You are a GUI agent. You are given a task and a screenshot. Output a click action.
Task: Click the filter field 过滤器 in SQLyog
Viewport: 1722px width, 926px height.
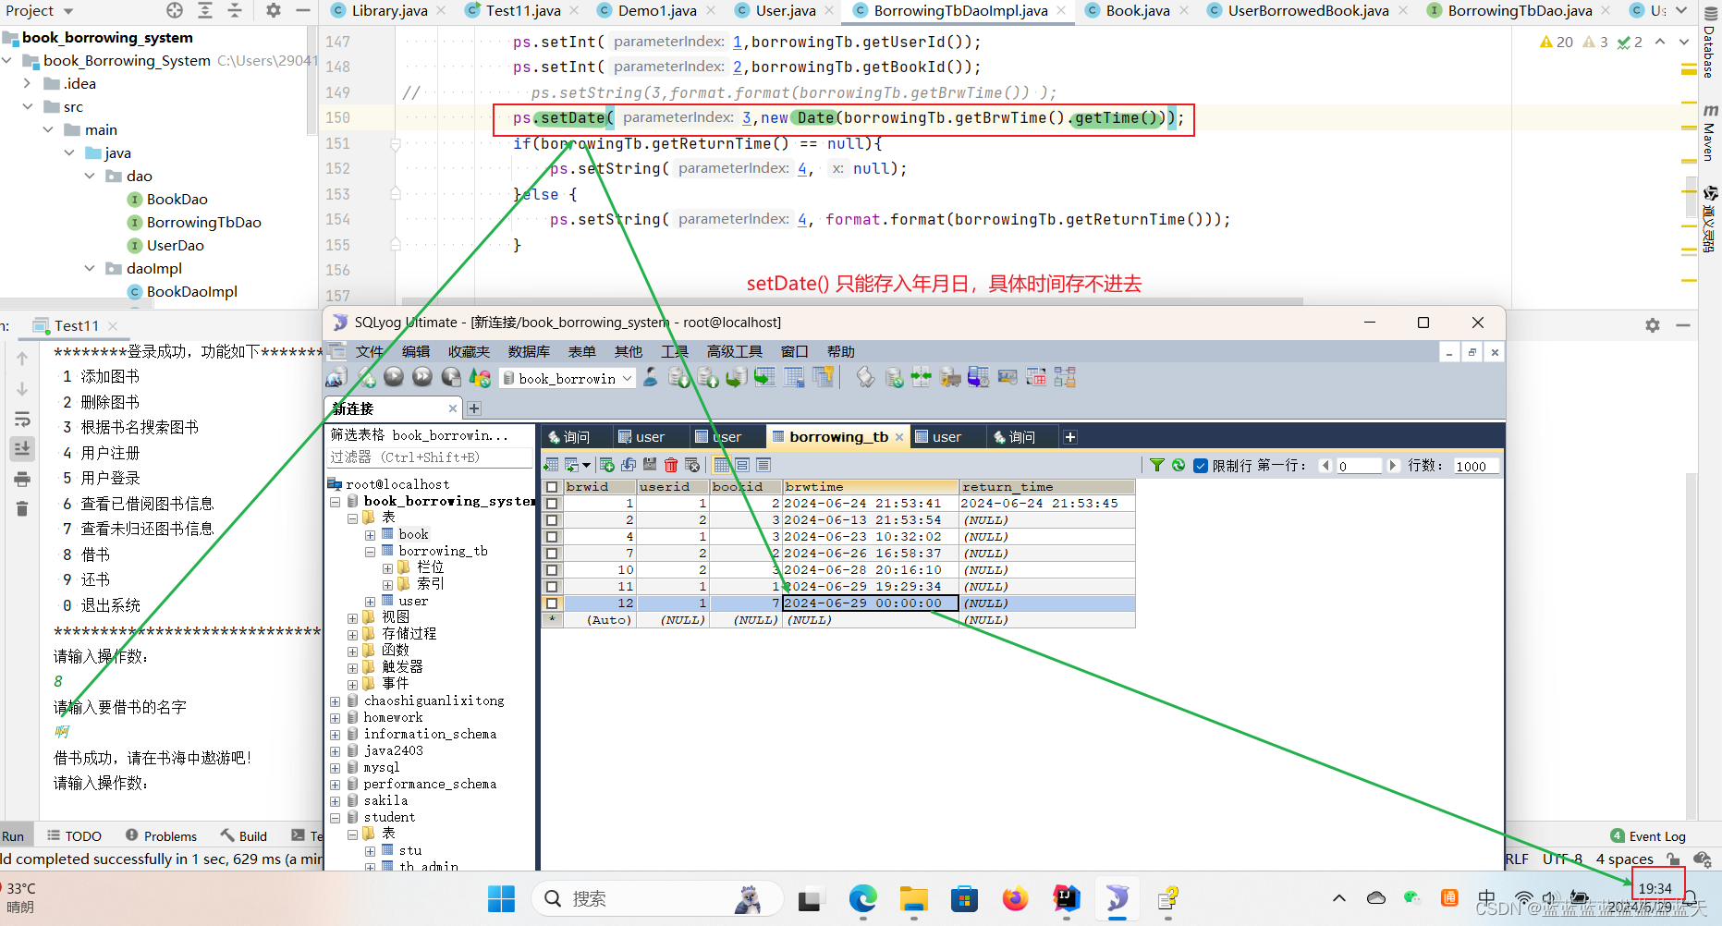[x=431, y=457]
